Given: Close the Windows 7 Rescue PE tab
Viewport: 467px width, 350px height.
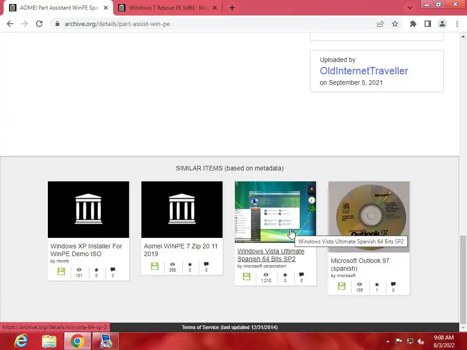Looking at the screenshot, I should coord(215,8).
